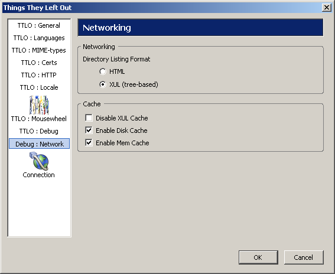Select TTLO : MIME-types category
Screen dimensions: 335x274
tap(39, 50)
